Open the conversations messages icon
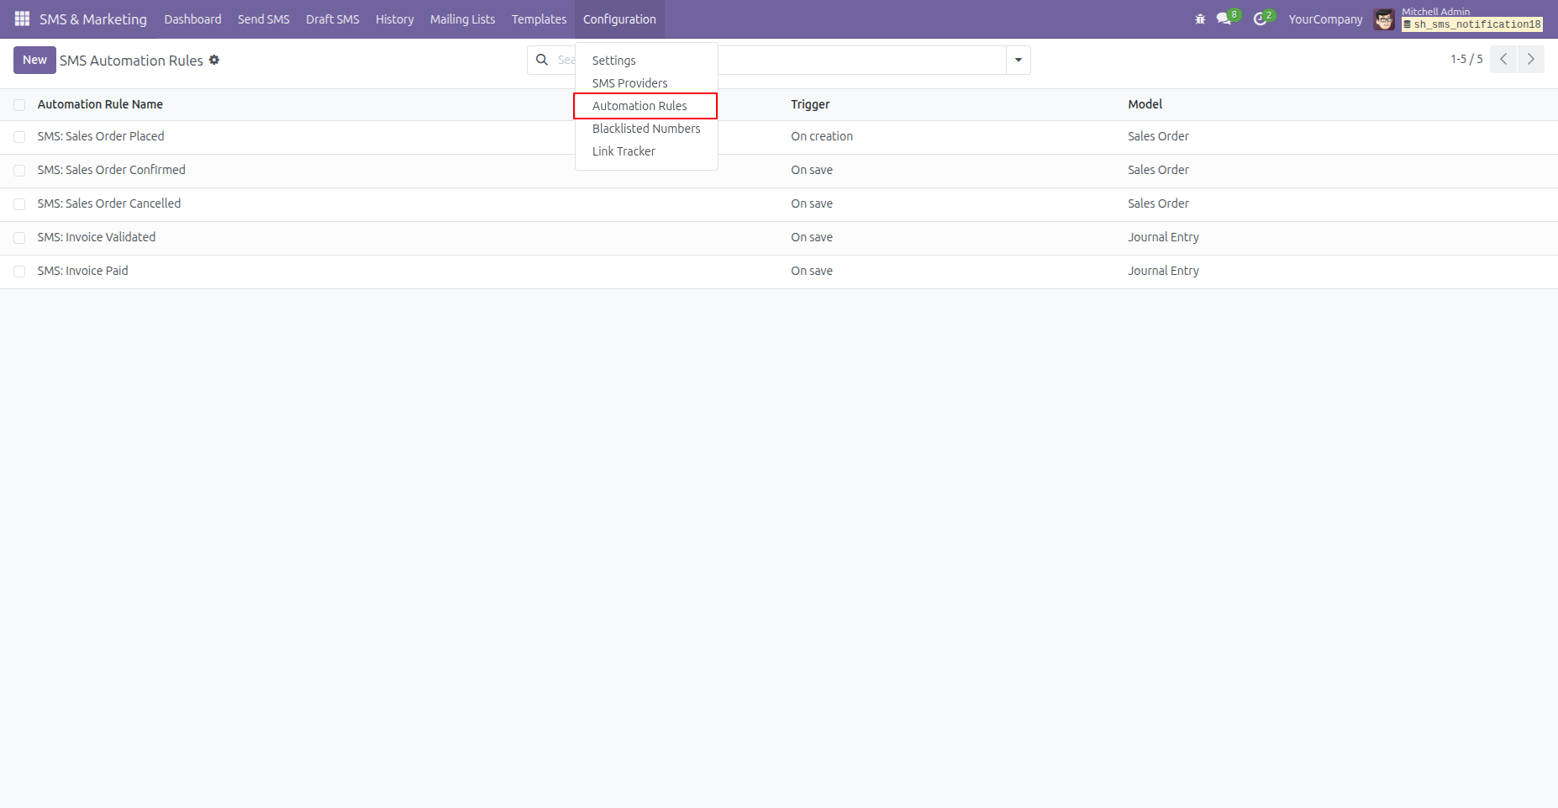The width and height of the screenshot is (1558, 808). (1224, 18)
